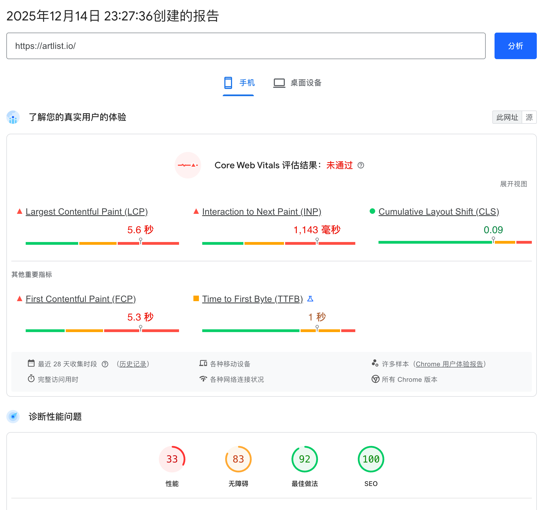This screenshot has height=510, width=552.
Task: Open the Cumulative Layout Shift (CLS) link
Action: 439,212
